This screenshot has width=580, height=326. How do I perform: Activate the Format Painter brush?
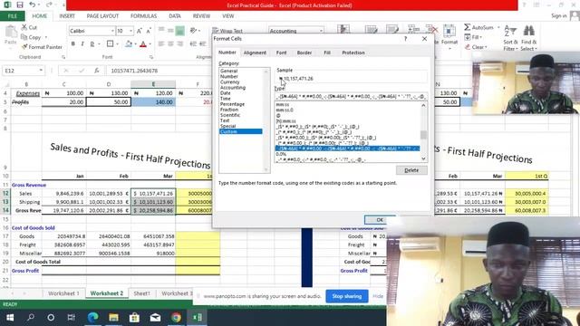(x=42, y=47)
